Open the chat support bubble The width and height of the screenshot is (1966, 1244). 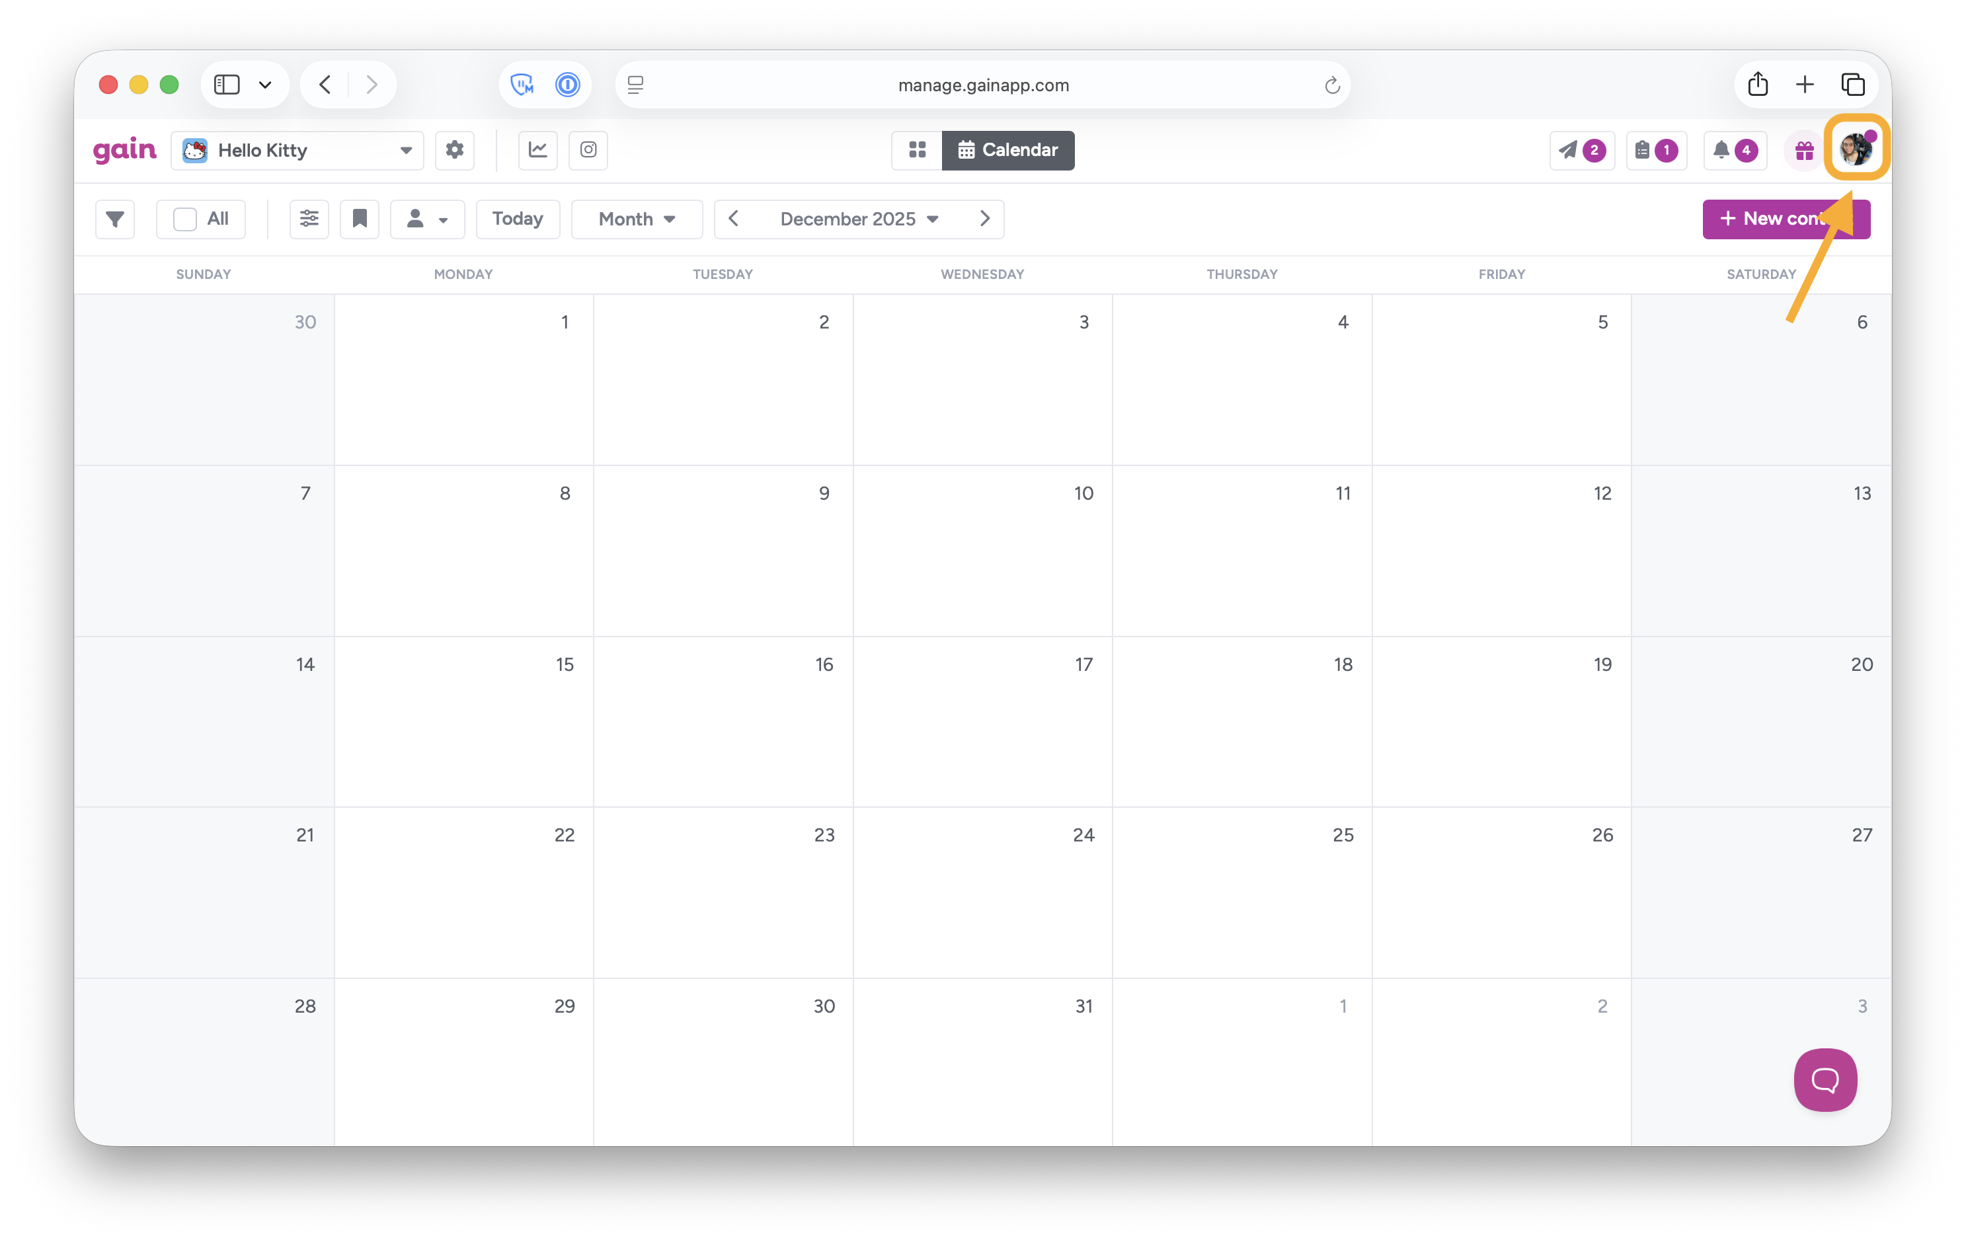pos(1825,1079)
